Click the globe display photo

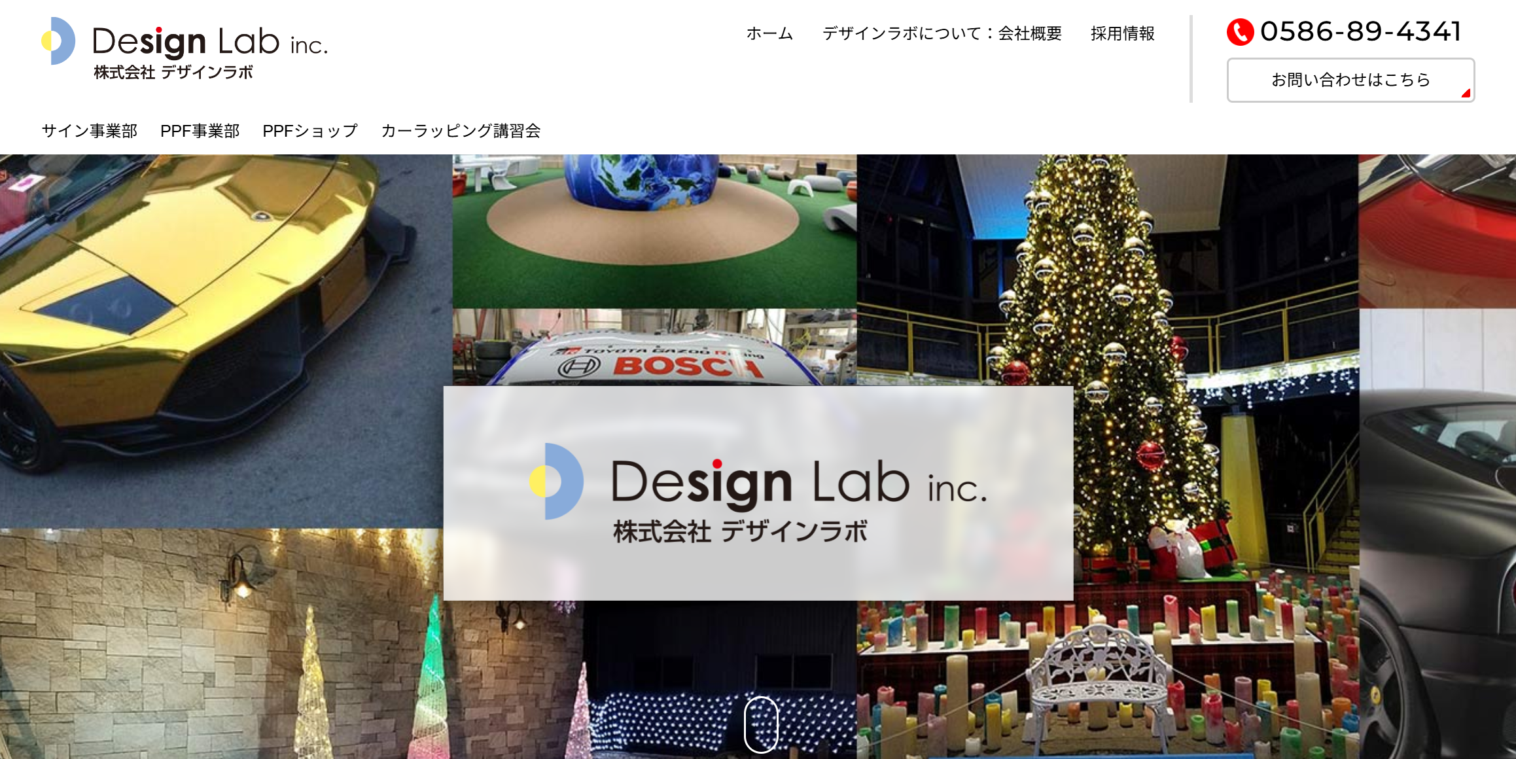[654, 231]
